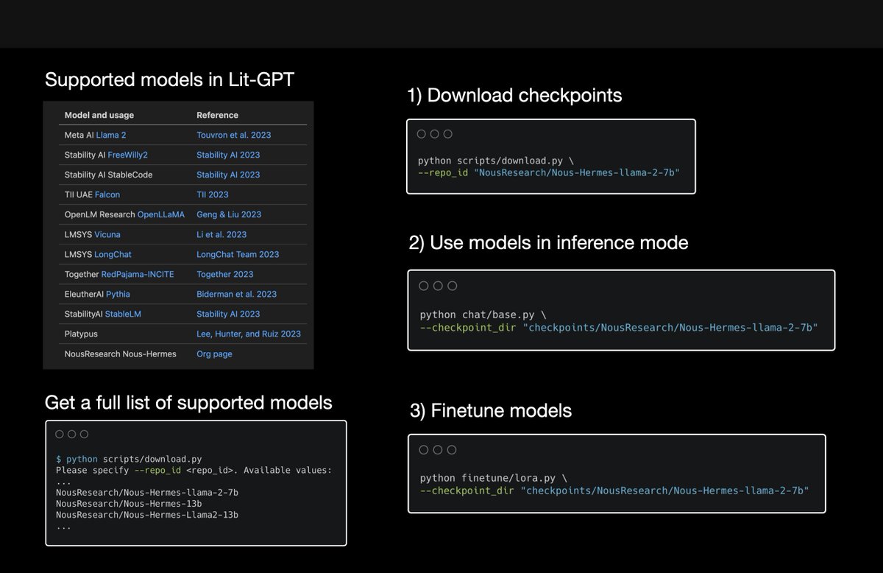This screenshot has width=883, height=573.
Task: Click the "python finetune/lora.py \" code line
Action: pyautogui.click(x=494, y=478)
